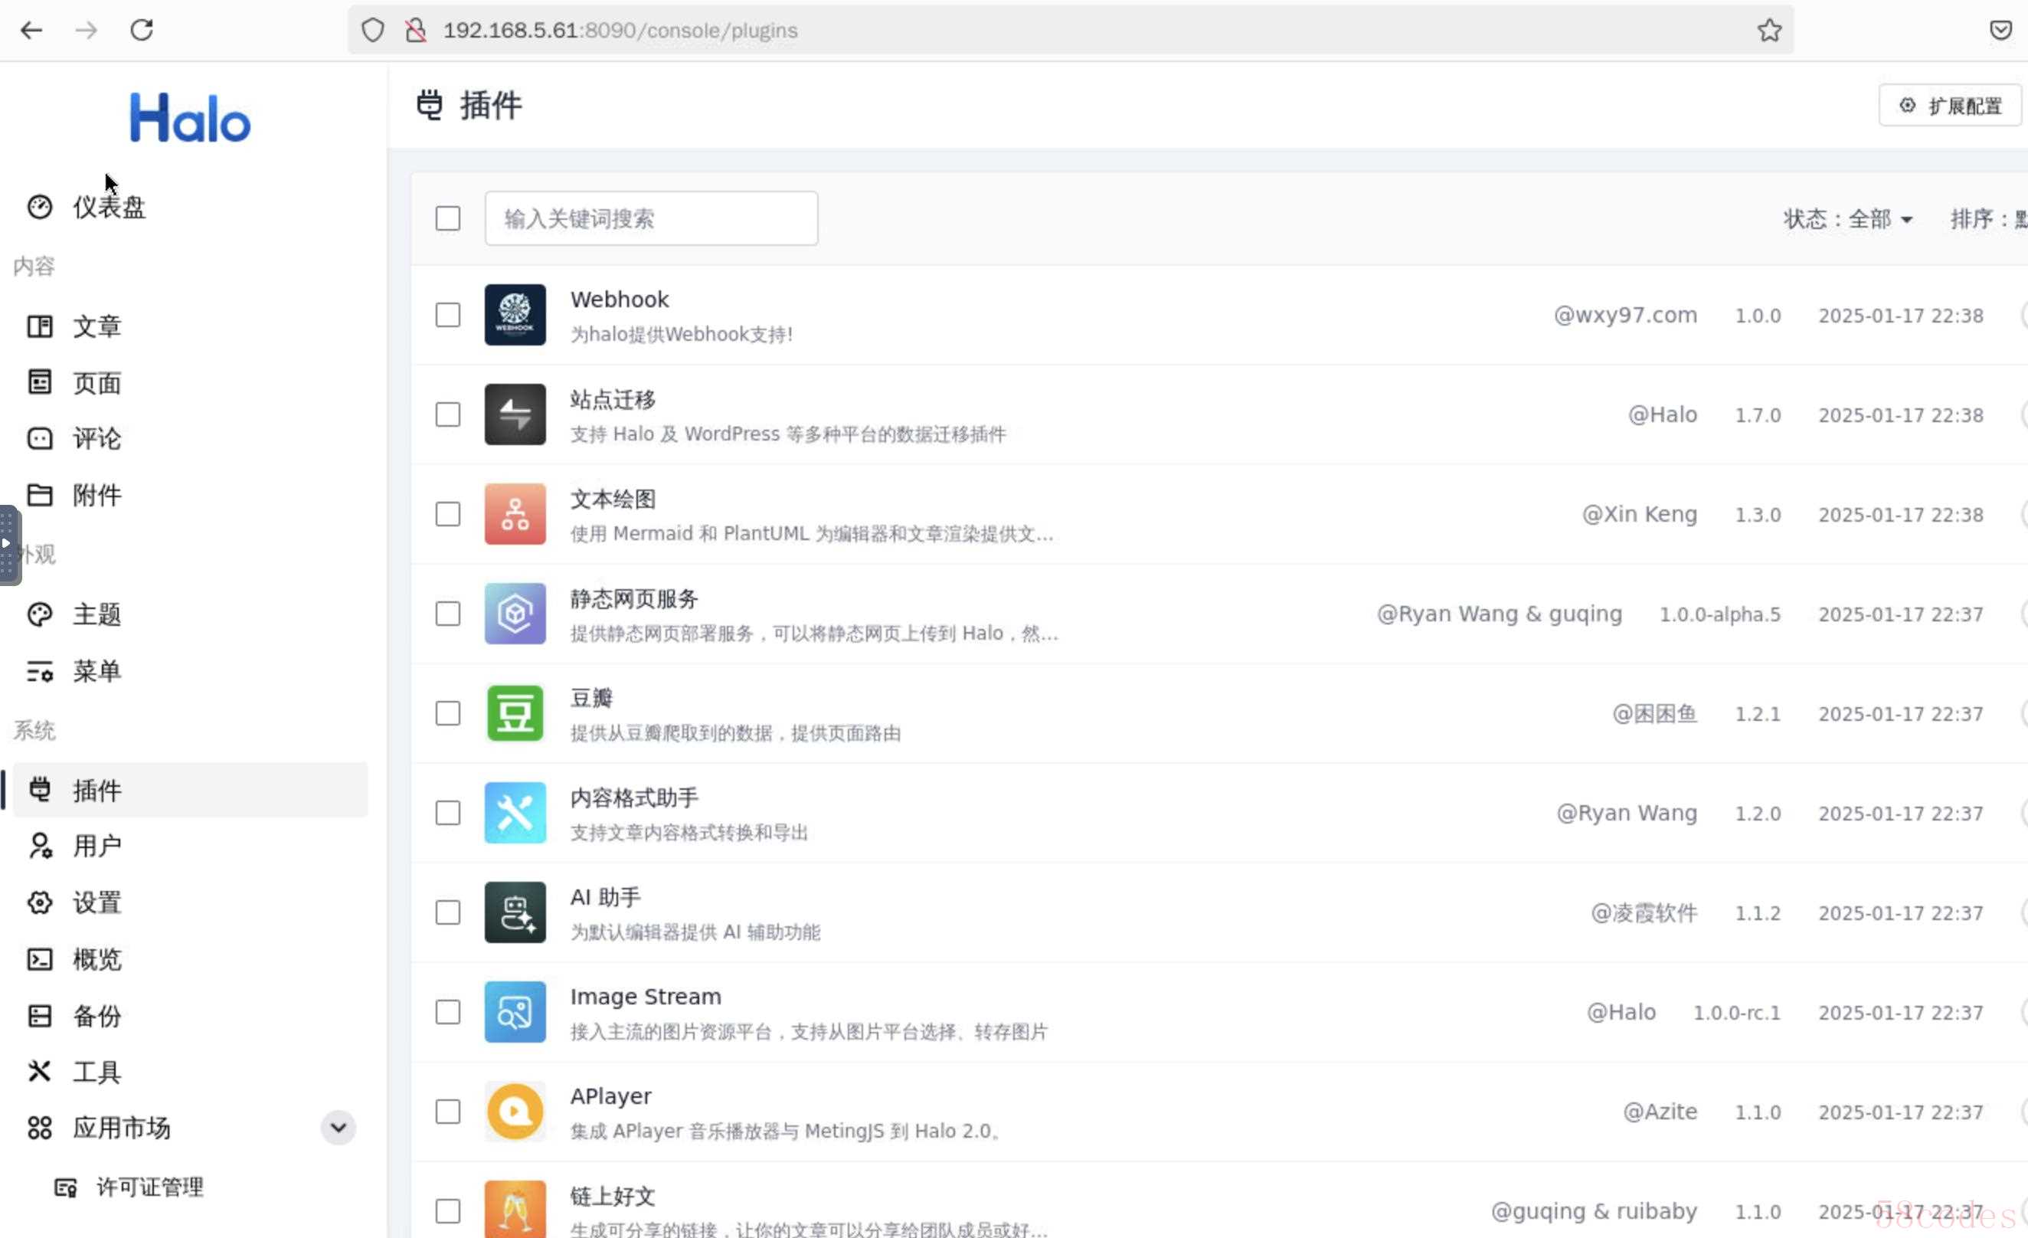Open 菜单 menus in sidebar

tap(190, 671)
